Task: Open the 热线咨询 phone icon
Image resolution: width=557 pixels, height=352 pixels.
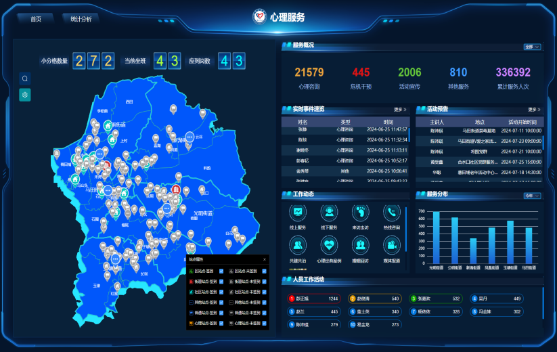Action: click(392, 213)
